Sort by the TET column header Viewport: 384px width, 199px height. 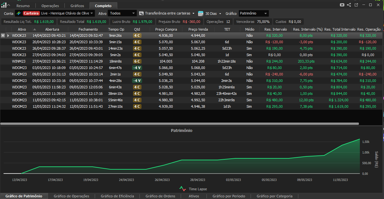(x=227, y=29)
